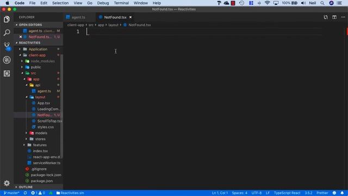Open styles.css in the file tree
Viewport: 348px width, 196px height.
pyautogui.click(x=45, y=127)
